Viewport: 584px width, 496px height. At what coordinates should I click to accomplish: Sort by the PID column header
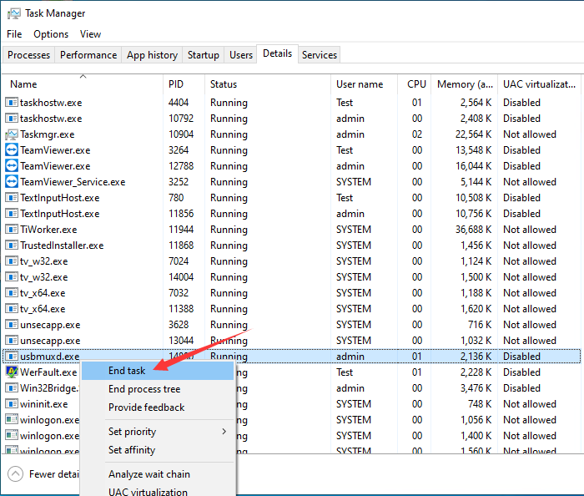184,84
